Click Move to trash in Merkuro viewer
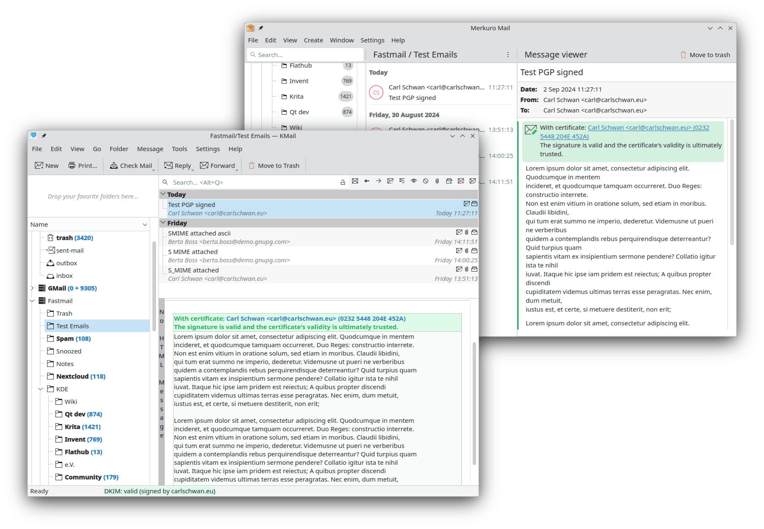The image size is (764, 529). [705, 55]
